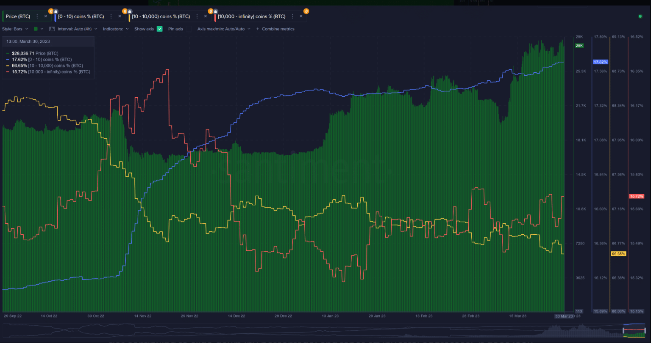Screen dimensions: 651x343
Task: Open options for [10,000 - infinity) coins metric
Action: [x=292, y=16]
